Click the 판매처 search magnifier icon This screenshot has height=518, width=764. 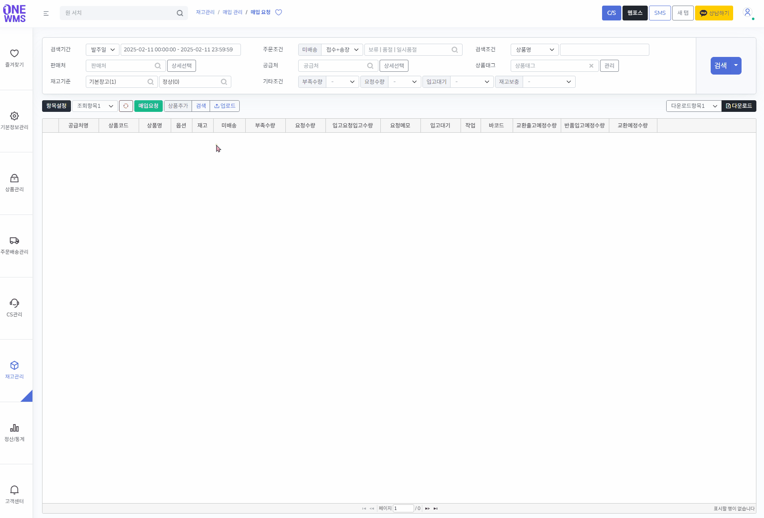[158, 66]
